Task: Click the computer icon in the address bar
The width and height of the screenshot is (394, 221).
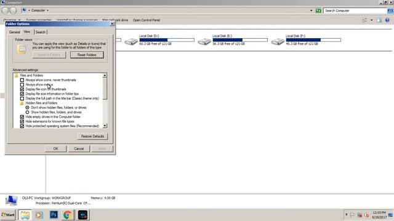Action: pos(24,10)
